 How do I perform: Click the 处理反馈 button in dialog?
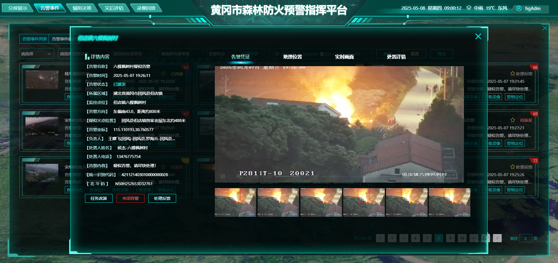click(162, 198)
